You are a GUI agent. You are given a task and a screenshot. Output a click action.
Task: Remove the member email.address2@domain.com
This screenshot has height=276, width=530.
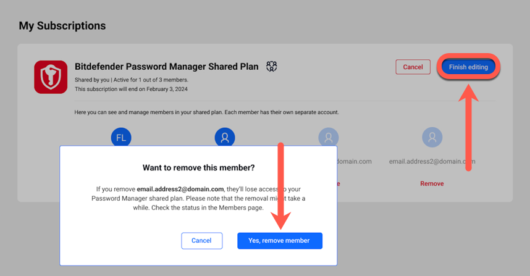[432, 183]
